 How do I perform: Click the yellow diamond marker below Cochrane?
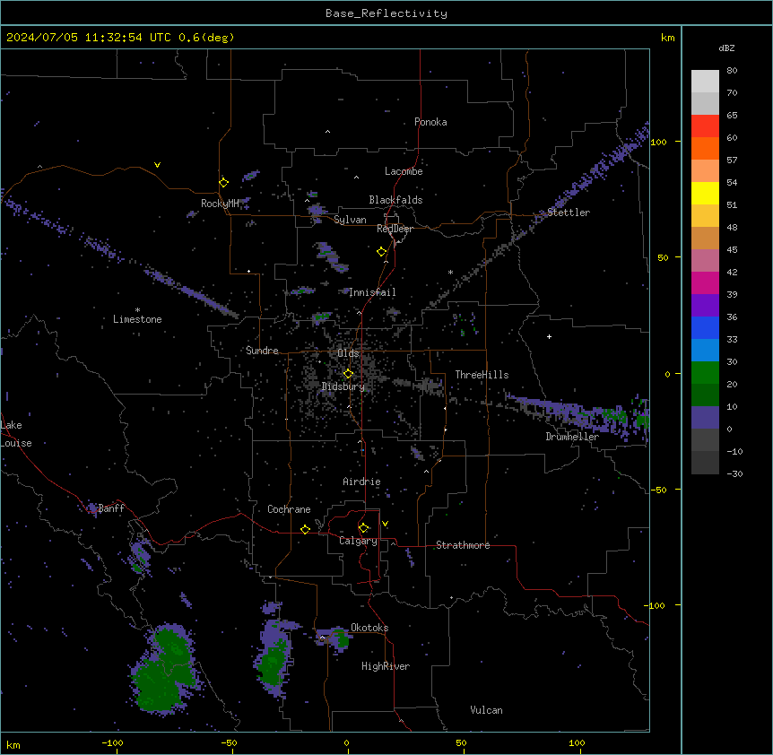[305, 529]
